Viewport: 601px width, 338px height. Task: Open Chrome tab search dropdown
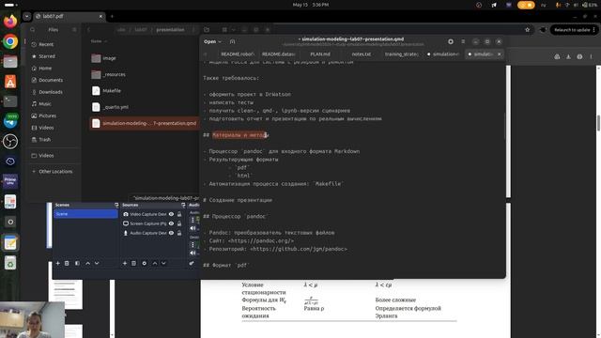(27, 17)
